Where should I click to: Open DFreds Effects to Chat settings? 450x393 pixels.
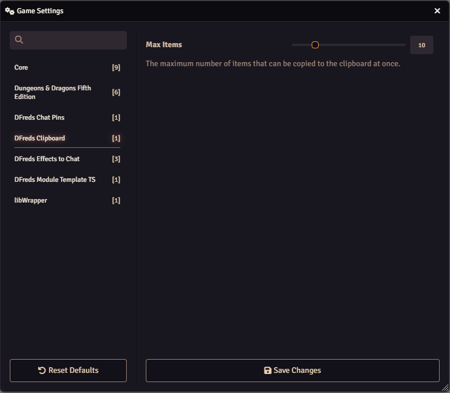(47, 159)
